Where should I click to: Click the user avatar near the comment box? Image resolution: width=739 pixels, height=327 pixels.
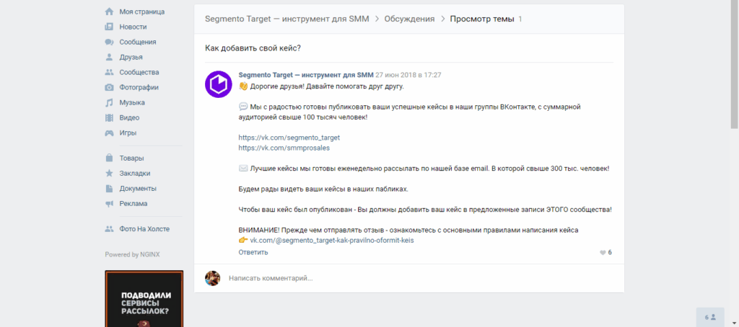pyautogui.click(x=213, y=278)
